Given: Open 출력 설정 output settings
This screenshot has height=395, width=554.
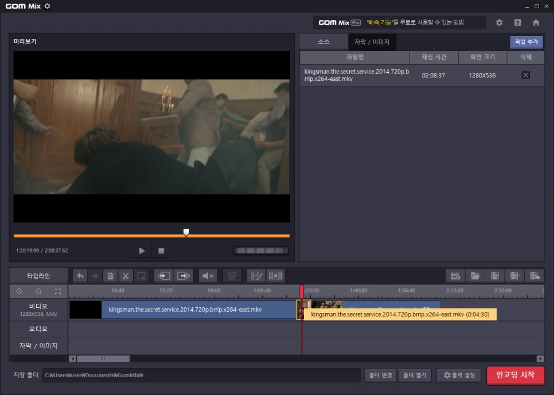Looking at the screenshot, I should (459, 375).
